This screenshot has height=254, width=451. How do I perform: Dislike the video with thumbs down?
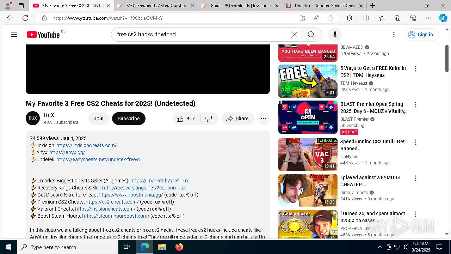coord(209,119)
